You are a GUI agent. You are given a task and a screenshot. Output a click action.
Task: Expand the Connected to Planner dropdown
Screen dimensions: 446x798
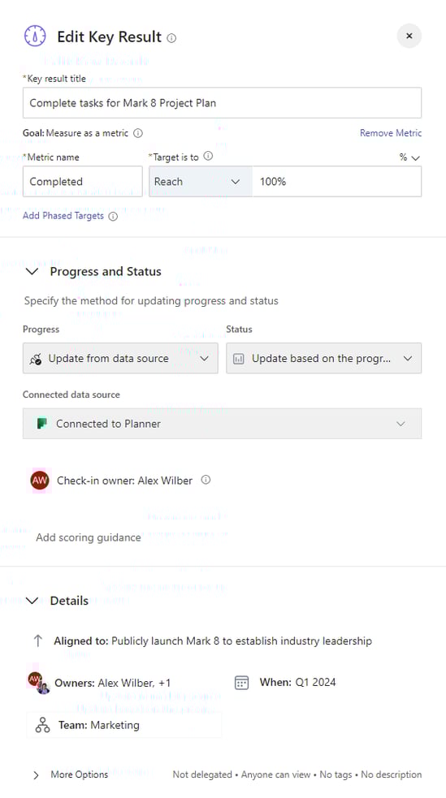[x=222, y=424]
